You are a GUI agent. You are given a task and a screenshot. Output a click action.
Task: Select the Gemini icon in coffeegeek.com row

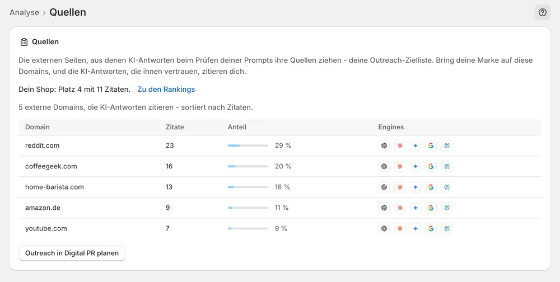(416, 166)
